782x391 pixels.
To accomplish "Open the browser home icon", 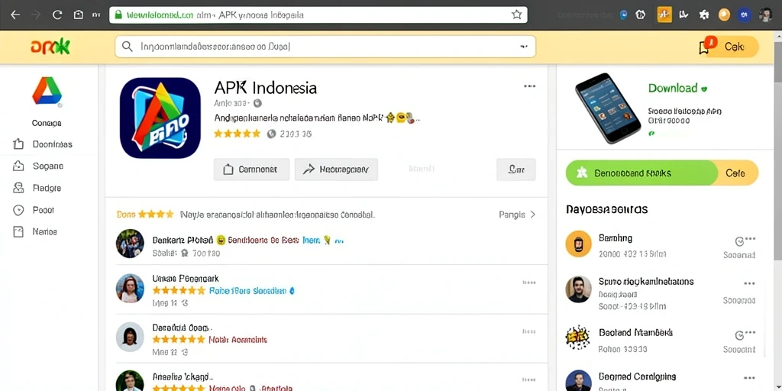I will click(79, 15).
